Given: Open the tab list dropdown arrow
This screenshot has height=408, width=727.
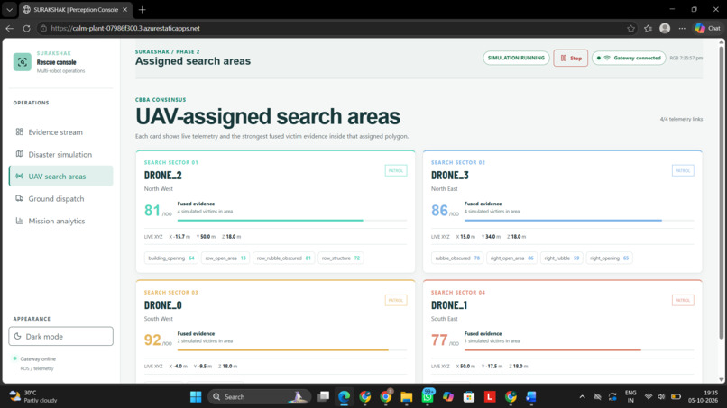Looking at the screenshot, I should 9,9.
